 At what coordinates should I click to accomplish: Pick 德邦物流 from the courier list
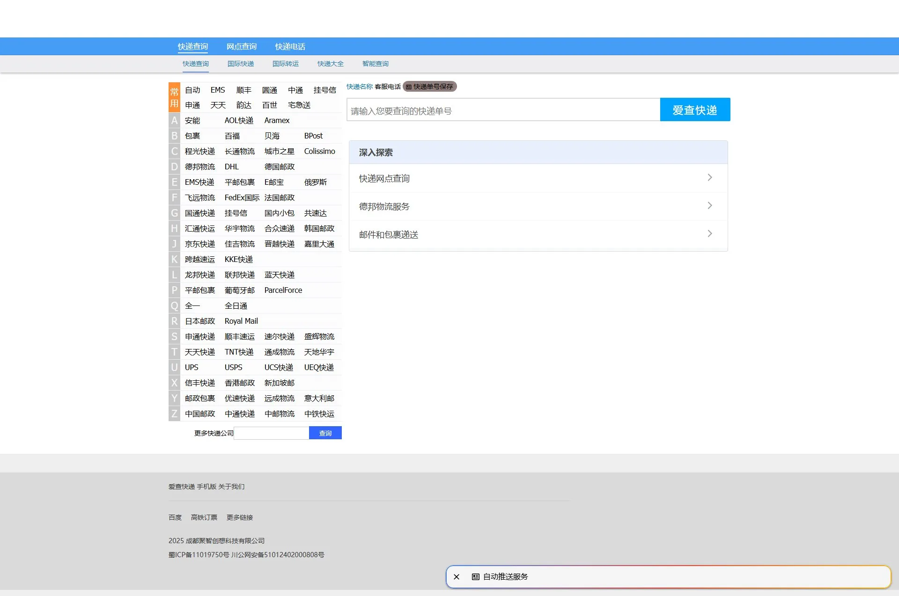tap(200, 167)
